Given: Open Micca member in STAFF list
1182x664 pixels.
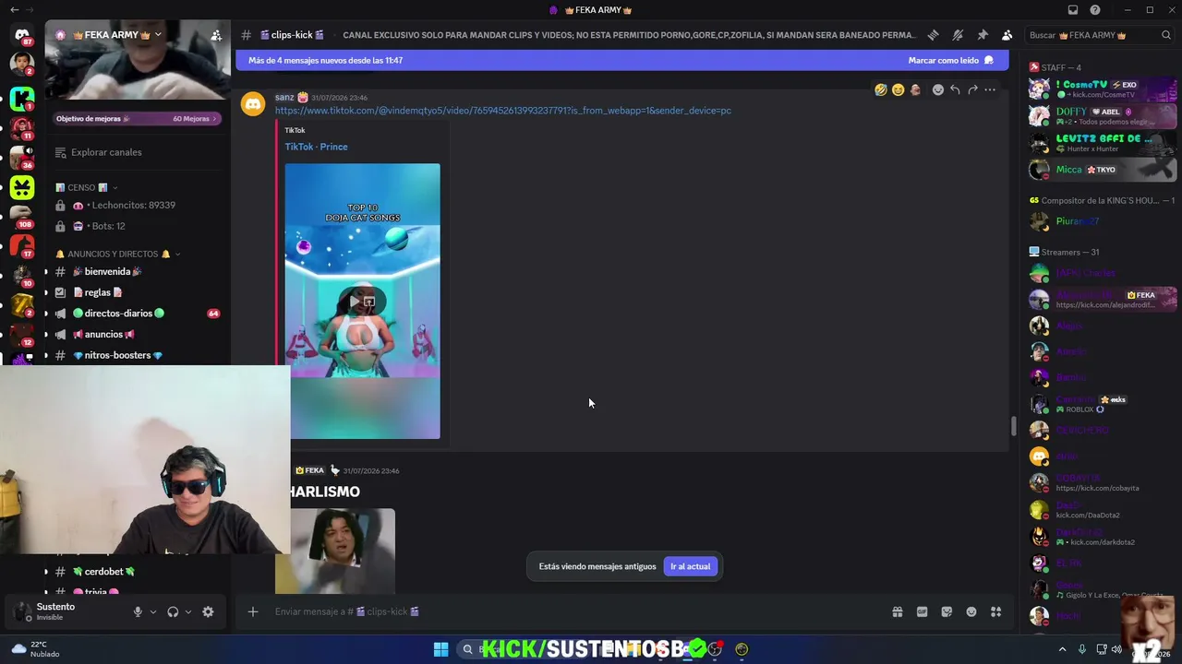Looking at the screenshot, I should click(1103, 170).
